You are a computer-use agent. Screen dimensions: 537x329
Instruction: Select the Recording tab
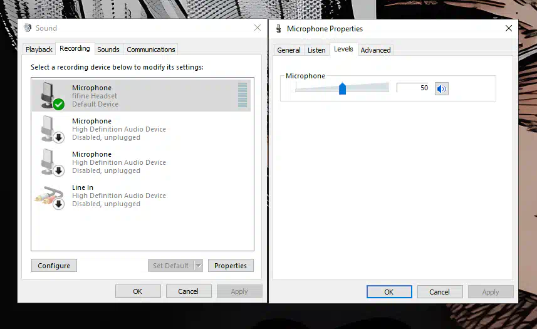[75, 48]
